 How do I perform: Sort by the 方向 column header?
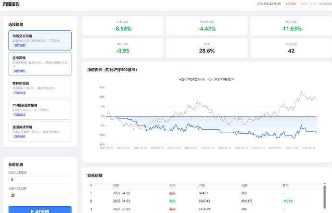172,186
